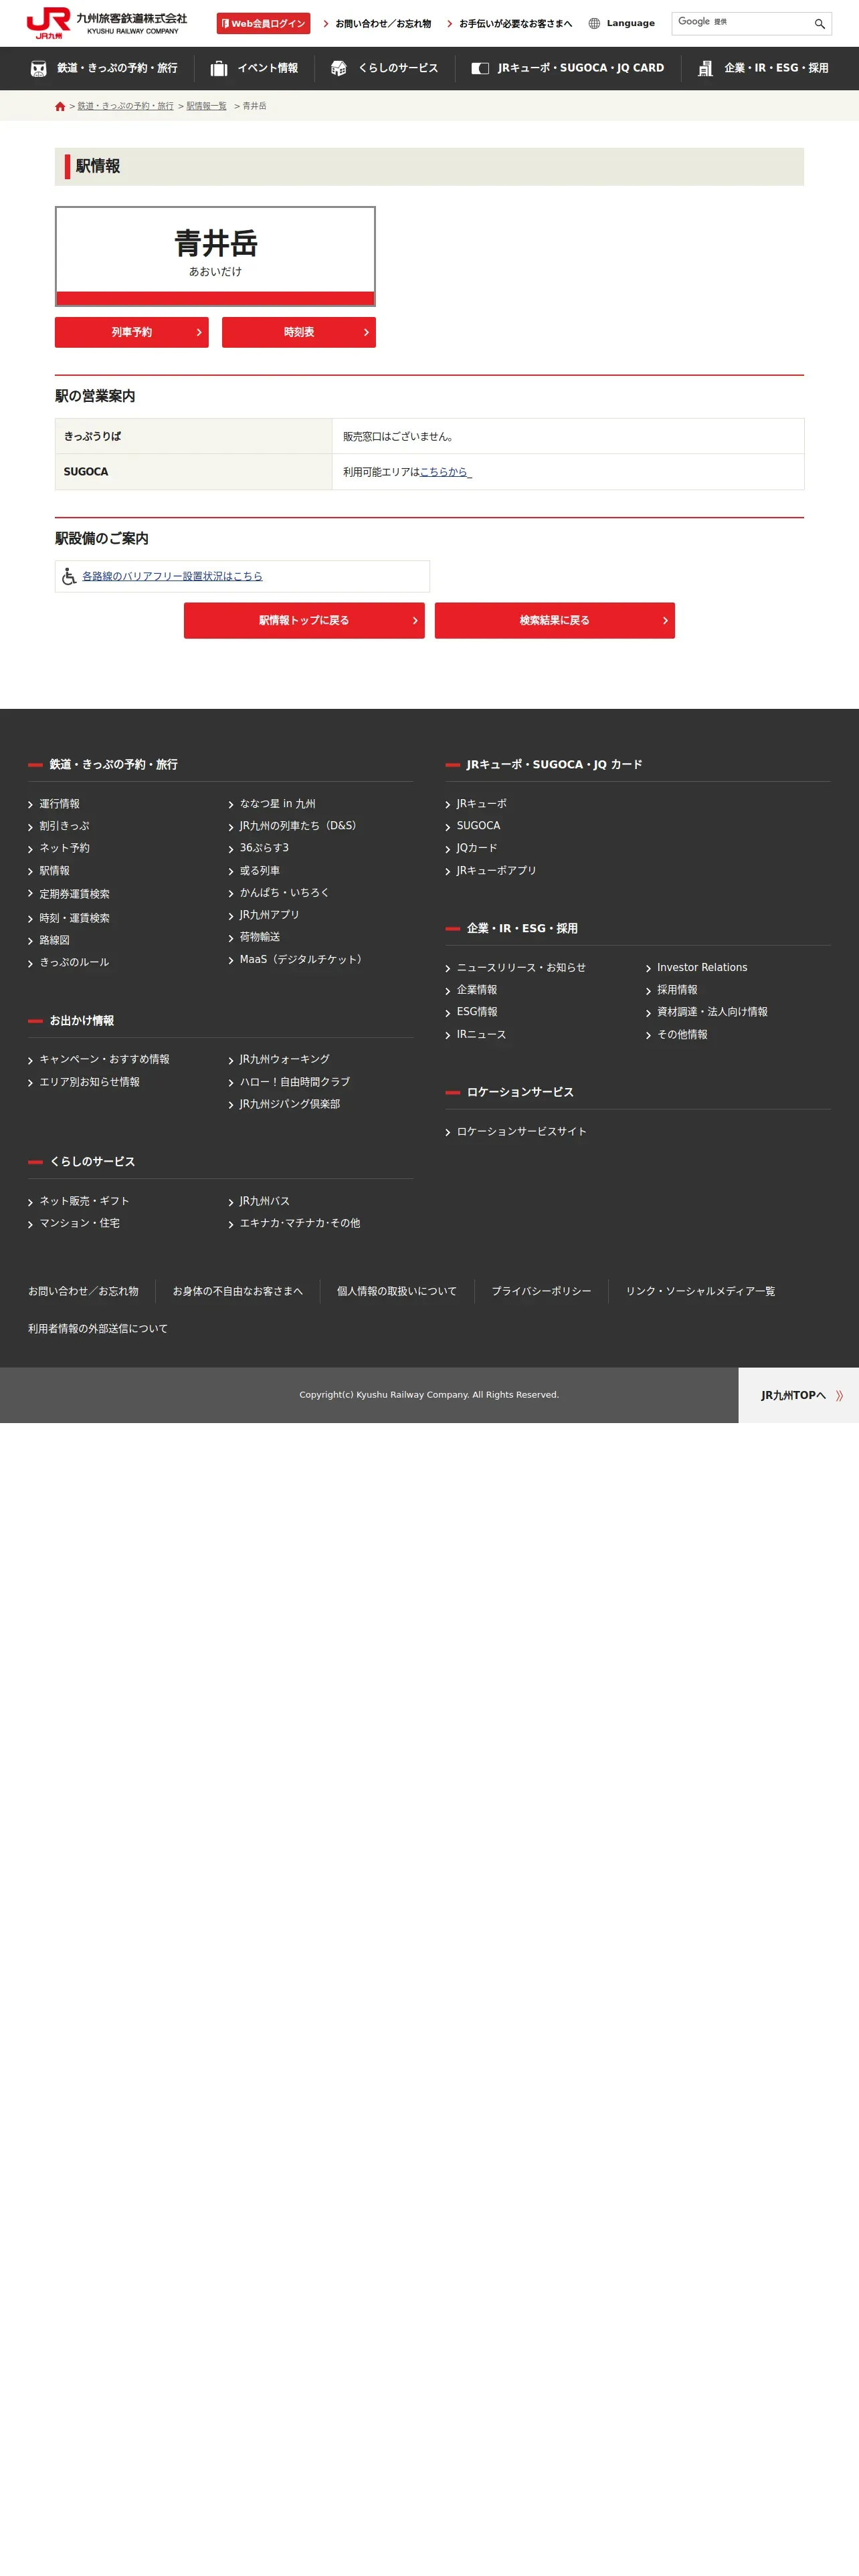Screen dimensions: 859x2576
Task: Open footer ロケーションサービスサイト link
Action: click(x=521, y=1132)
